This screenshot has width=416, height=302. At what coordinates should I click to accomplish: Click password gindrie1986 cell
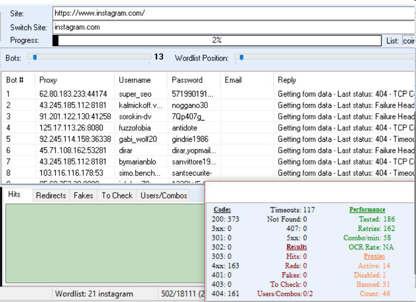click(190, 139)
